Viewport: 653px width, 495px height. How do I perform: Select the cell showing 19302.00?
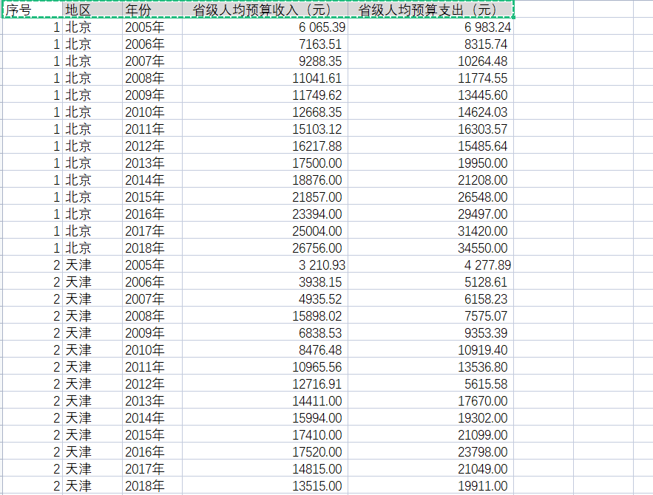(430, 417)
